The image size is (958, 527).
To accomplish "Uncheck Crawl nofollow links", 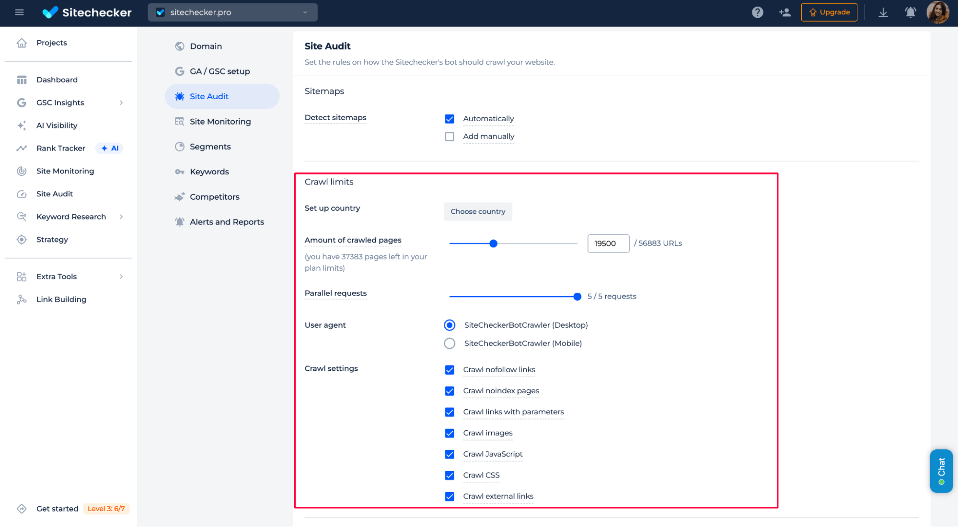I will (450, 370).
